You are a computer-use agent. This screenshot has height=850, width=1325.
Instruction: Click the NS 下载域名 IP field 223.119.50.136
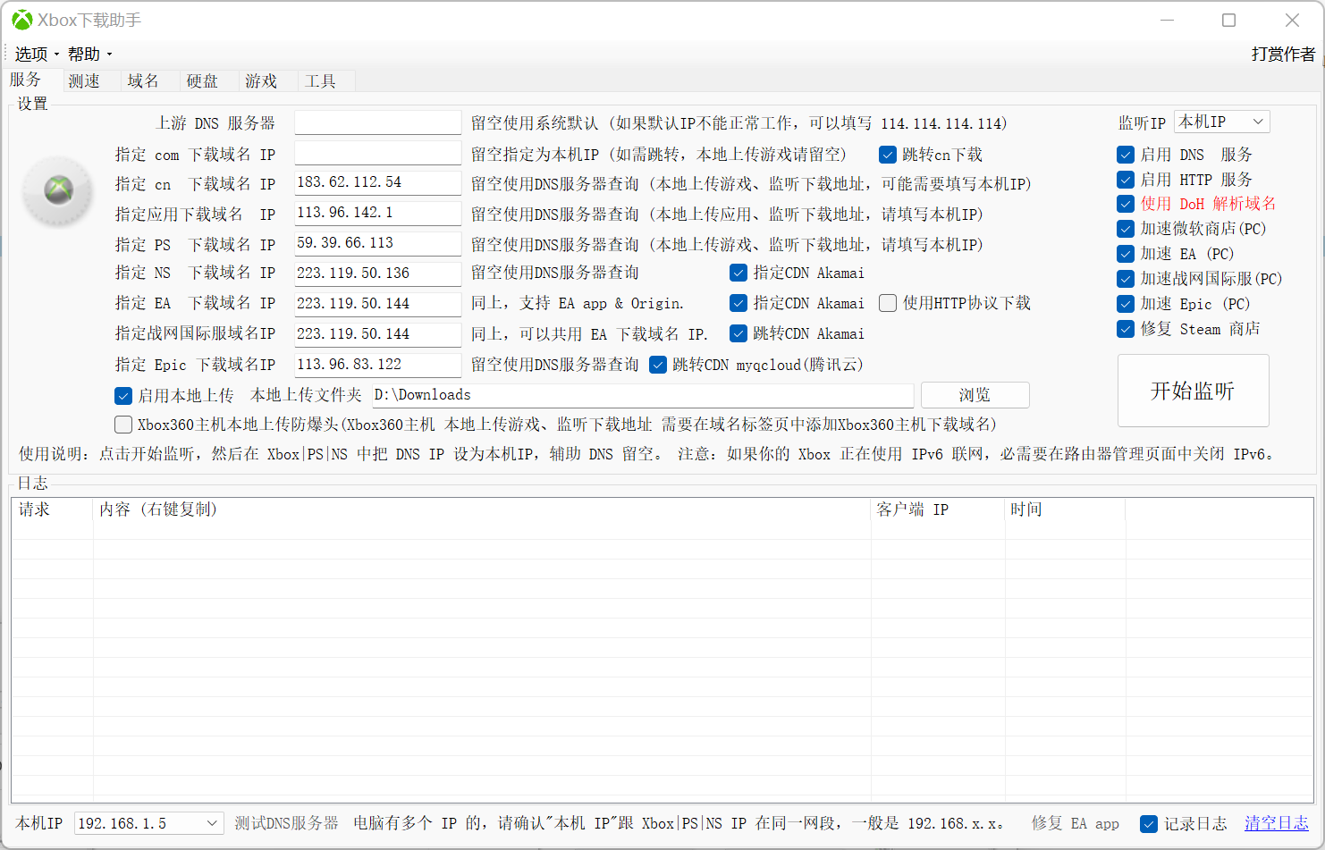(x=377, y=274)
